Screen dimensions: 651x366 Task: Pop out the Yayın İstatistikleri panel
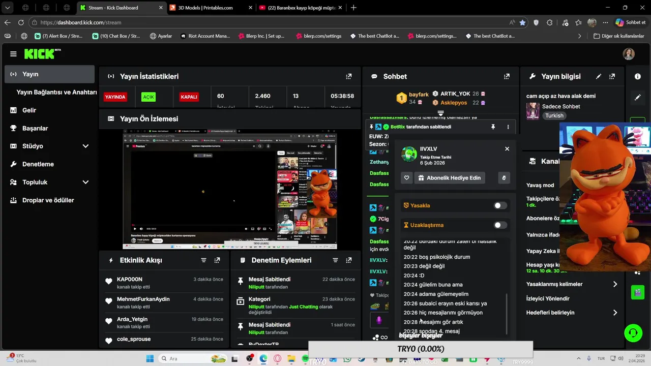coord(349,76)
